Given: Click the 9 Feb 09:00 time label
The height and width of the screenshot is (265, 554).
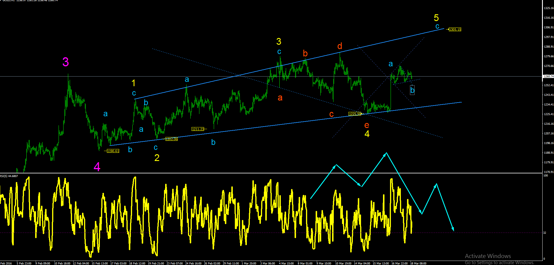Looking at the screenshot, I should coord(43,264).
